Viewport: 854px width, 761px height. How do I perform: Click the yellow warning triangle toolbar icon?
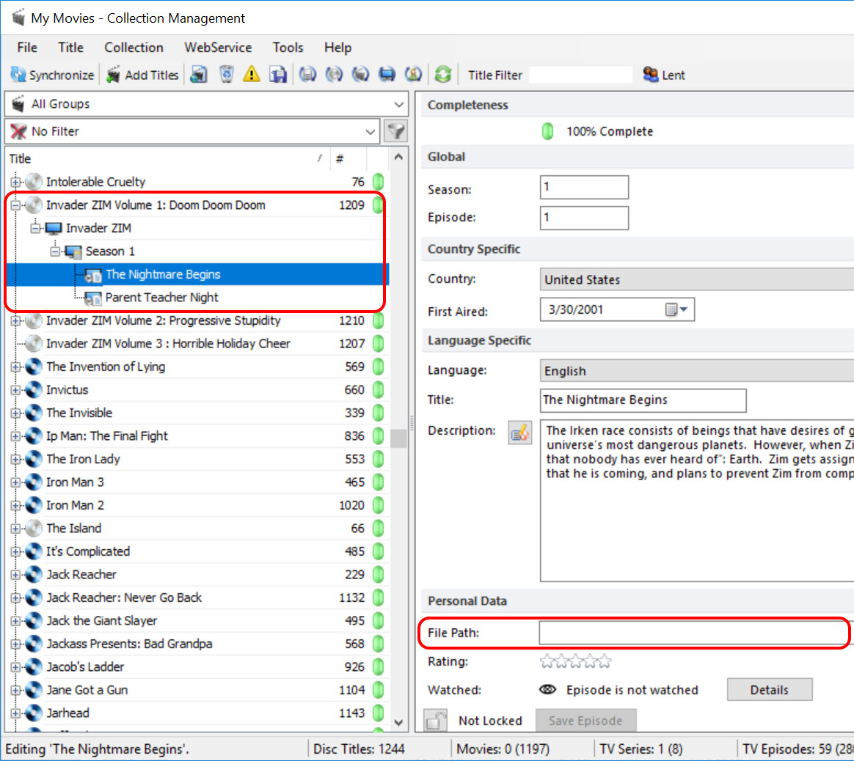tap(252, 75)
